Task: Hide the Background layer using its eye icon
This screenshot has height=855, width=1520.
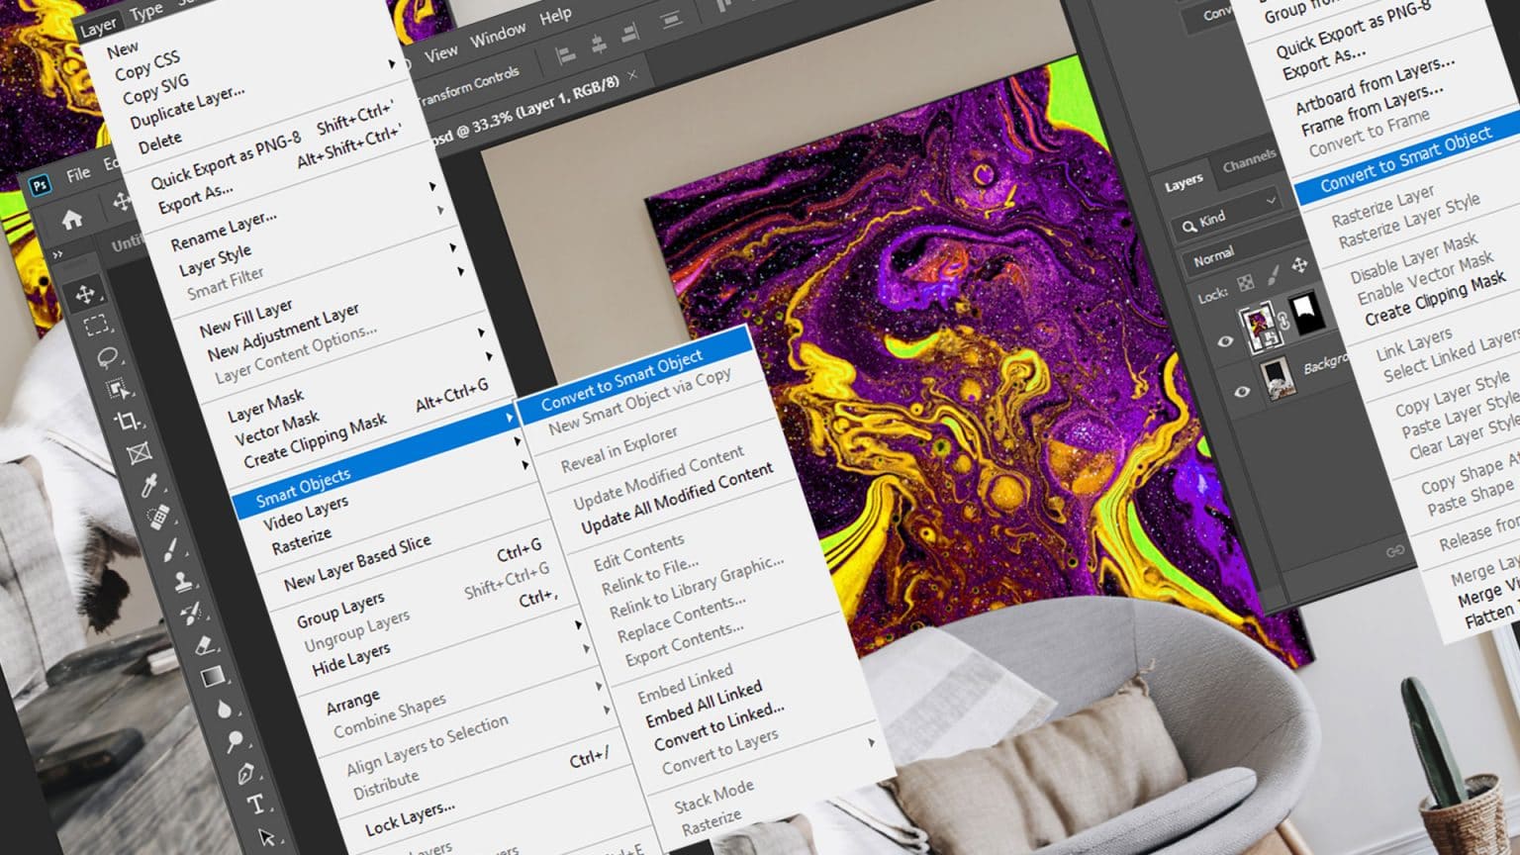Action: [1242, 391]
